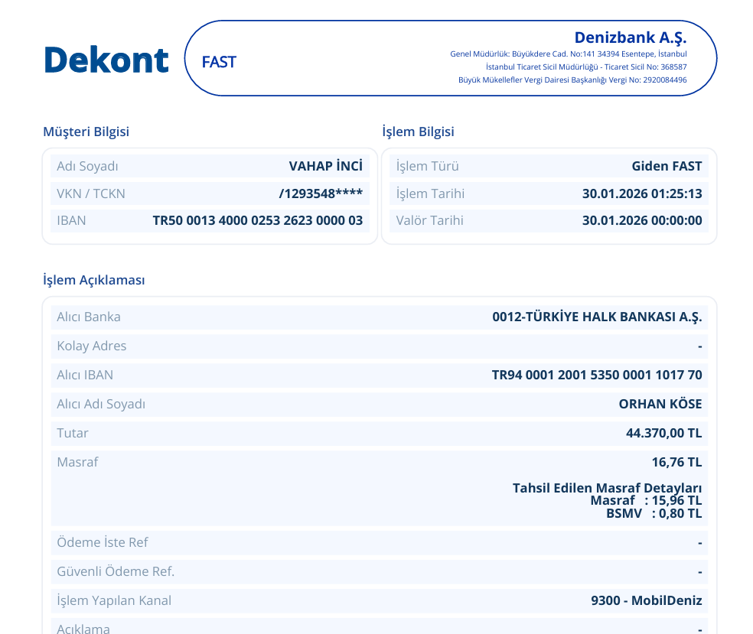Select the fee total 16,76 TL

676,462
